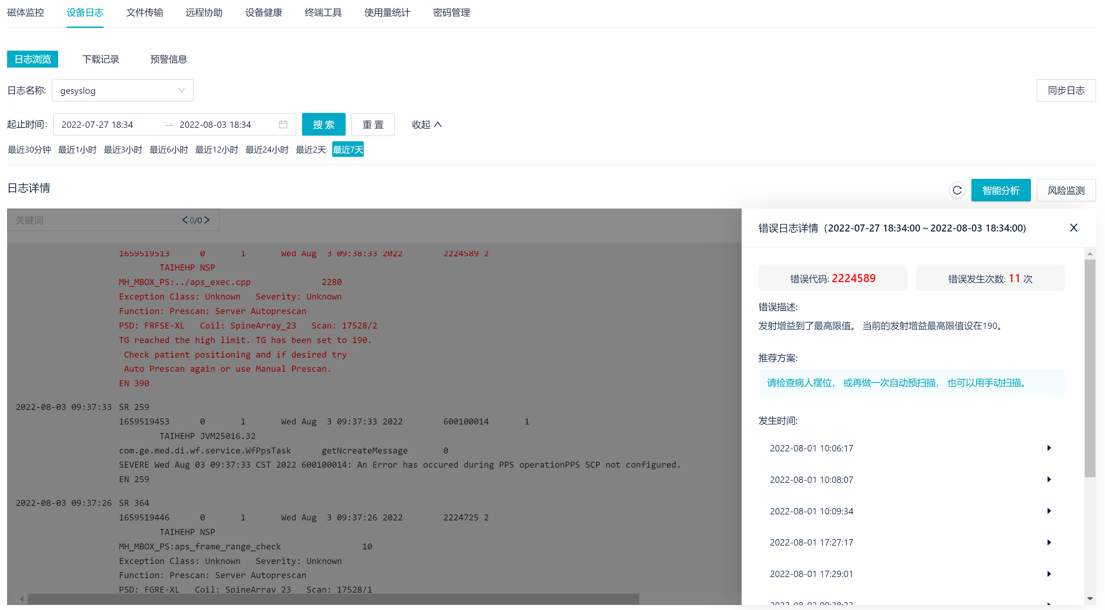This screenshot has height=610, width=1105.
Task: Go to previous keyword match arrow
Action: click(184, 220)
